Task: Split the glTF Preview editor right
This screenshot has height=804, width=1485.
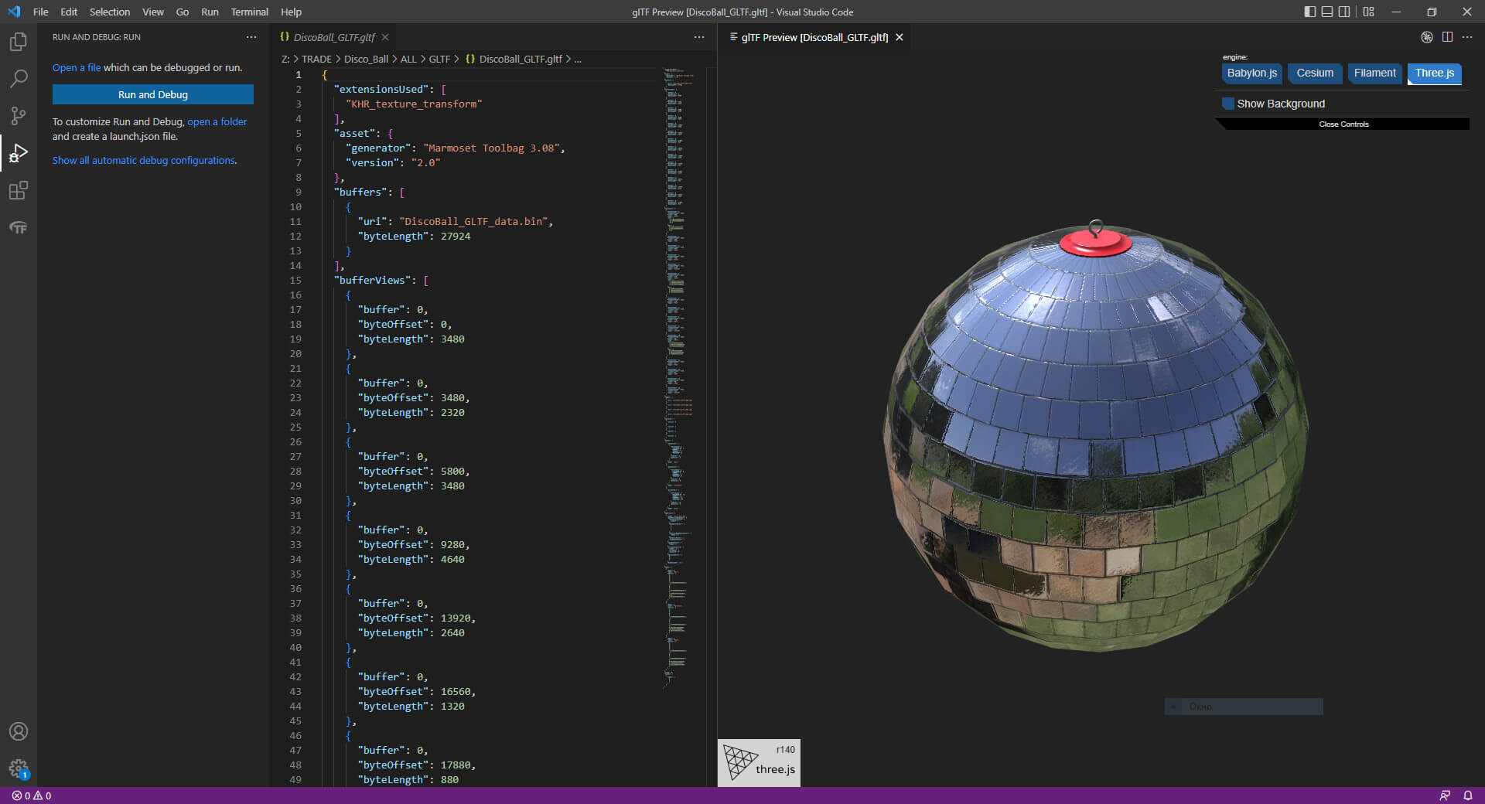Action: (1447, 37)
